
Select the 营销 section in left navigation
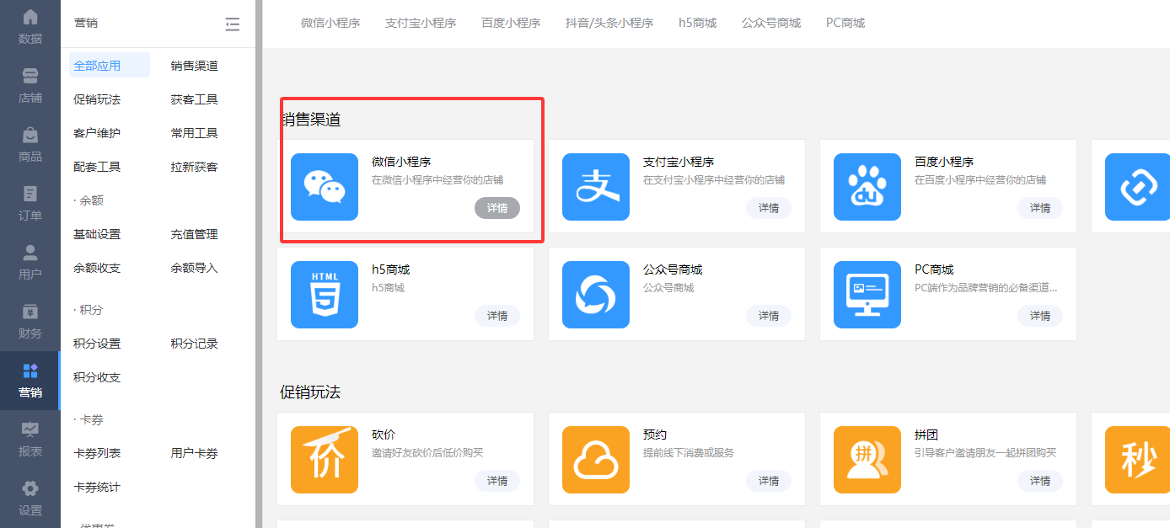tap(30, 381)
